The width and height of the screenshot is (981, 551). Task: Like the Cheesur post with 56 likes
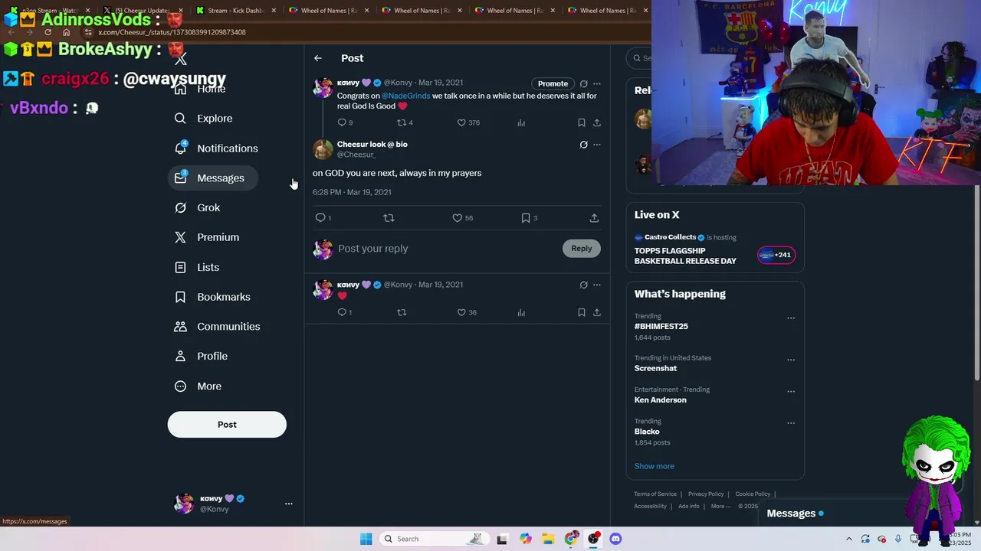point(462,218)
